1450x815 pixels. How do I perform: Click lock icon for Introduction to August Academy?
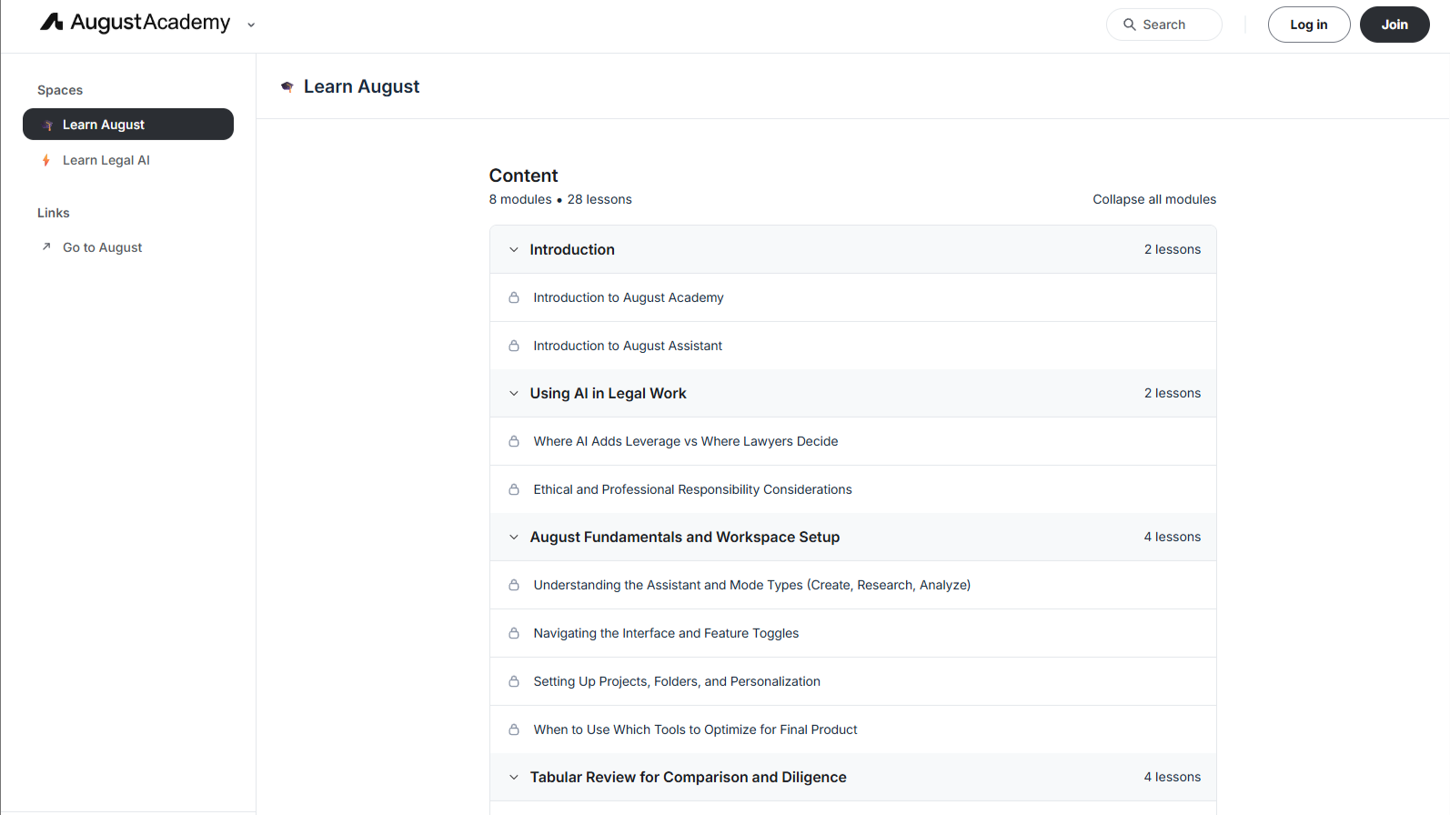pos(514,297)
